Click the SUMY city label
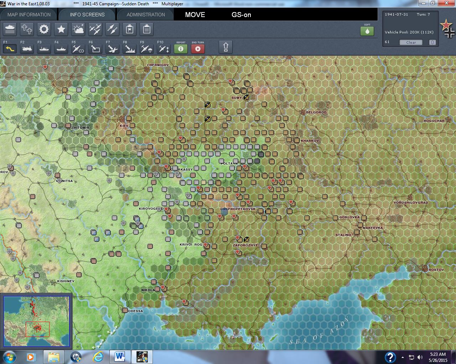This screenshot has width=456, height=364. click(x=237, y=98)
